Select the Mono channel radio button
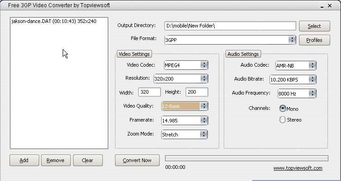 coord(282,109)
